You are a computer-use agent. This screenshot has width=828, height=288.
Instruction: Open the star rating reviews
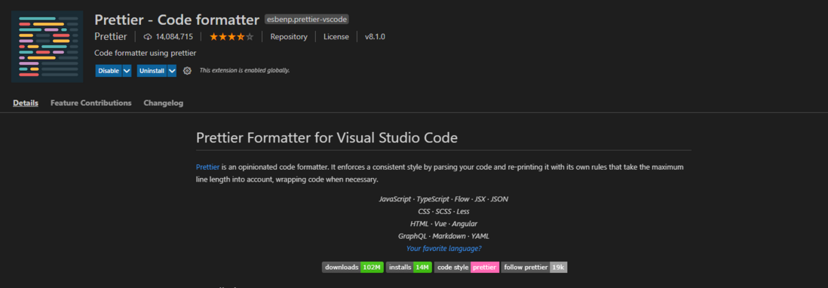(232, 37)
